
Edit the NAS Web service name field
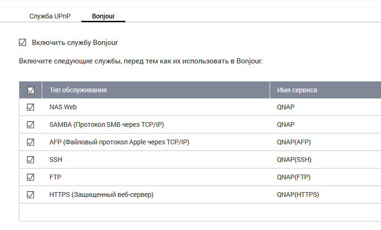[286, 107]
